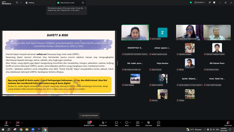Screen dimensions: 234x132
Task: Unmute the microphone with the Audio button
Action: click(x=6, y=124)
